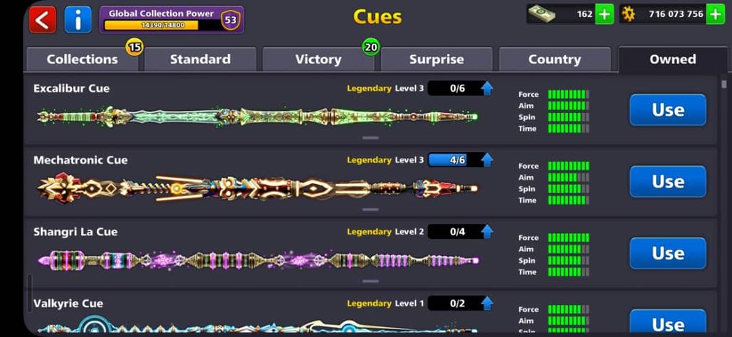Tap the level 53 shield badge

231,21
